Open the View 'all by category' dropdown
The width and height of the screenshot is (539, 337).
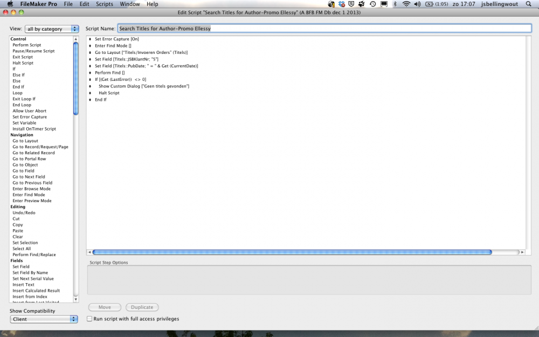(52, 29)
